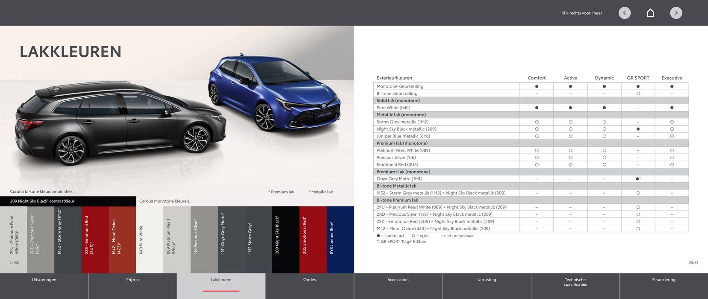Select the 3U5 Emotional Red swatch
The height and width of the screenshot is (299, 708).
(313, 239)
